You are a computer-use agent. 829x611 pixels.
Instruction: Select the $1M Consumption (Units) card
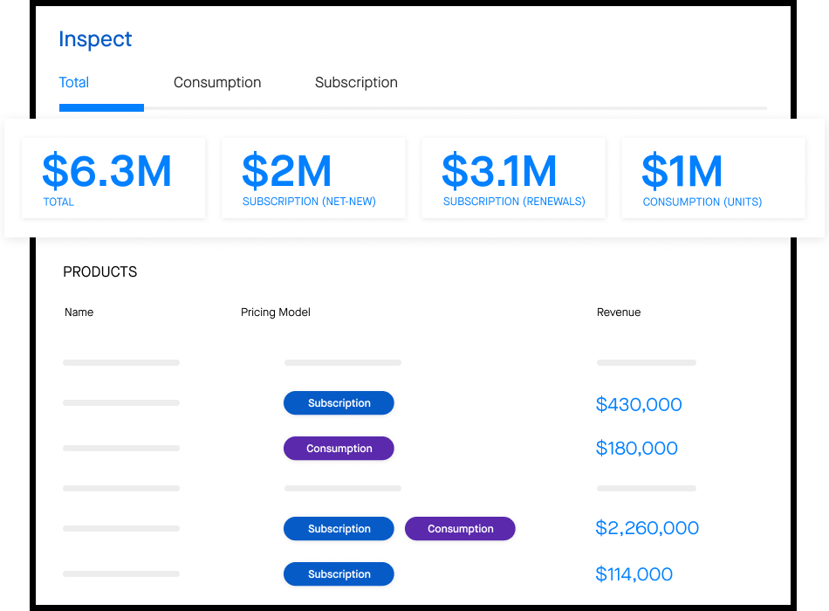pyautogui.click(x=713, y=178)
